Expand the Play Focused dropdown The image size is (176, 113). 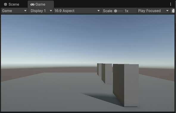153,11
